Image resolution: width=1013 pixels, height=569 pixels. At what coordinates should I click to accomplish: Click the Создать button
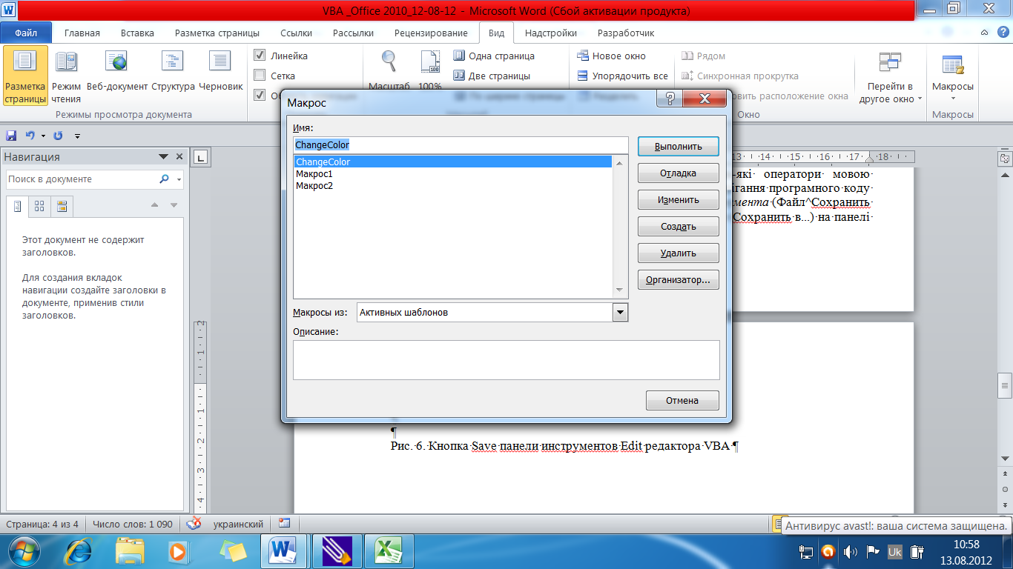tap(678, 227)
